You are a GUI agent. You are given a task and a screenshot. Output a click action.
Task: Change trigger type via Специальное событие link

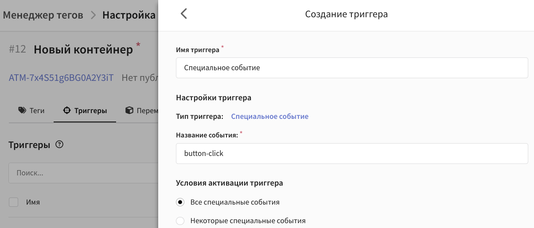pos(270,117)
